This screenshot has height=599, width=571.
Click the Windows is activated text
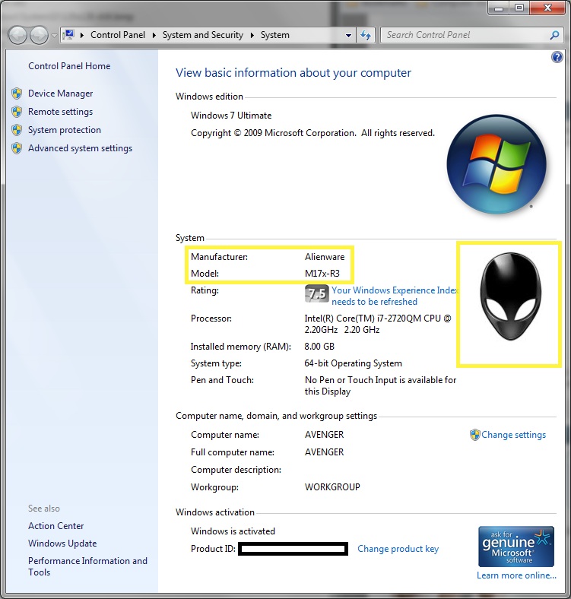click(x=233, y=531)
